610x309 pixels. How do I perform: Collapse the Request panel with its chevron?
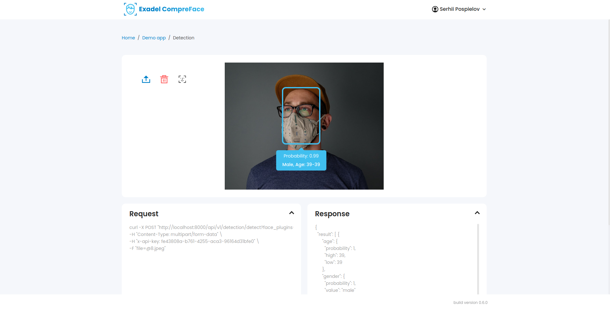(x=292, y=213)
